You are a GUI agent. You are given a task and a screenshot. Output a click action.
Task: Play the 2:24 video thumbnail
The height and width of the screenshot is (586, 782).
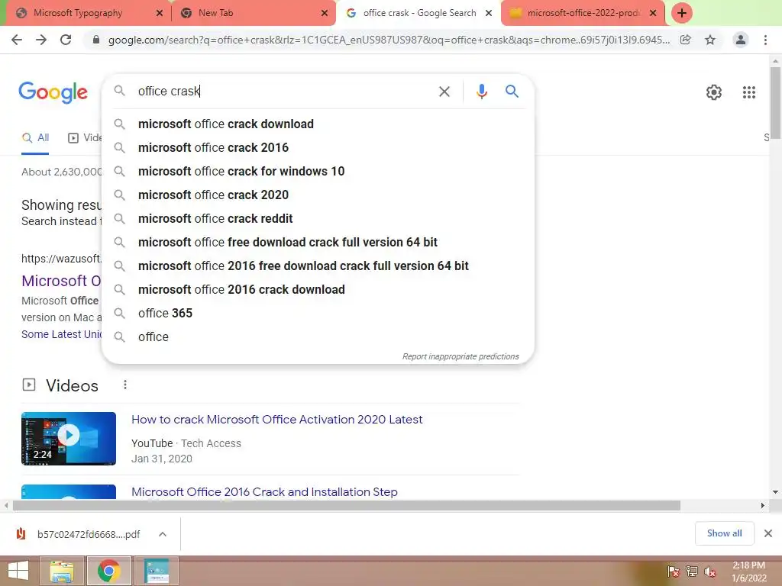pyautogui.click(x=68, y=439)
